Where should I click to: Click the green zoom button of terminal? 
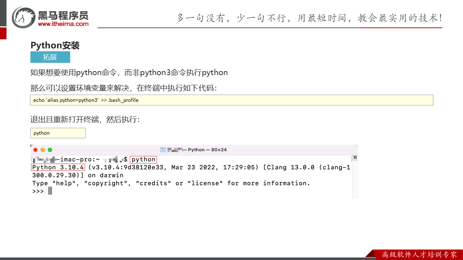(x=50, y=150)
